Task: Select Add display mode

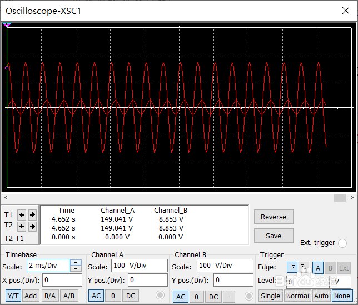Action: point(31,296)
